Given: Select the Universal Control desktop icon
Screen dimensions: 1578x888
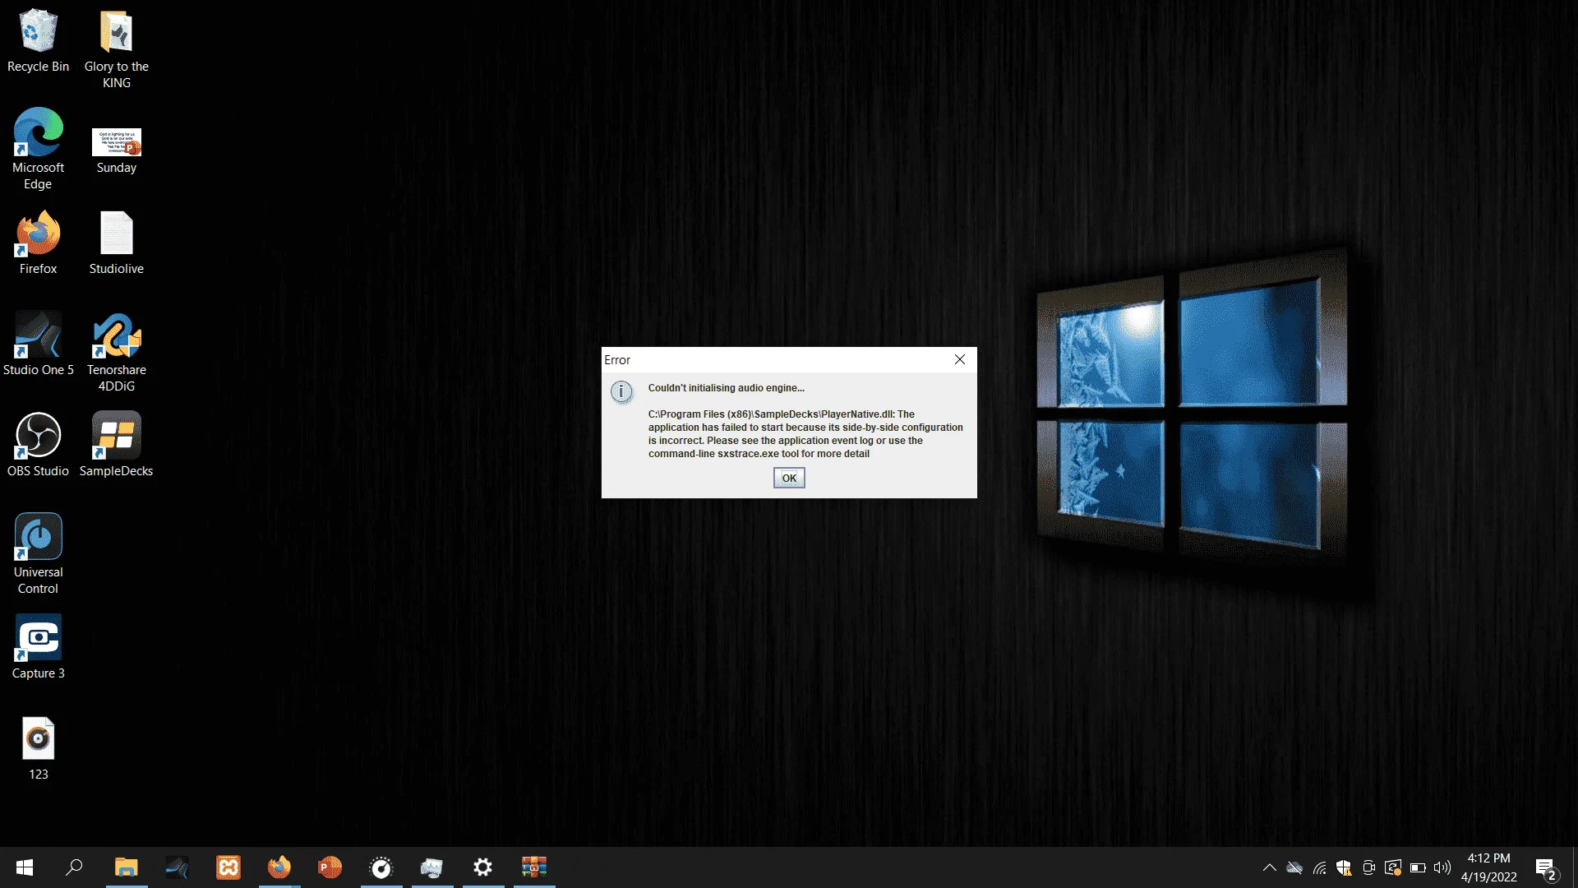Looking at the screenshot, I should (38, 554).
